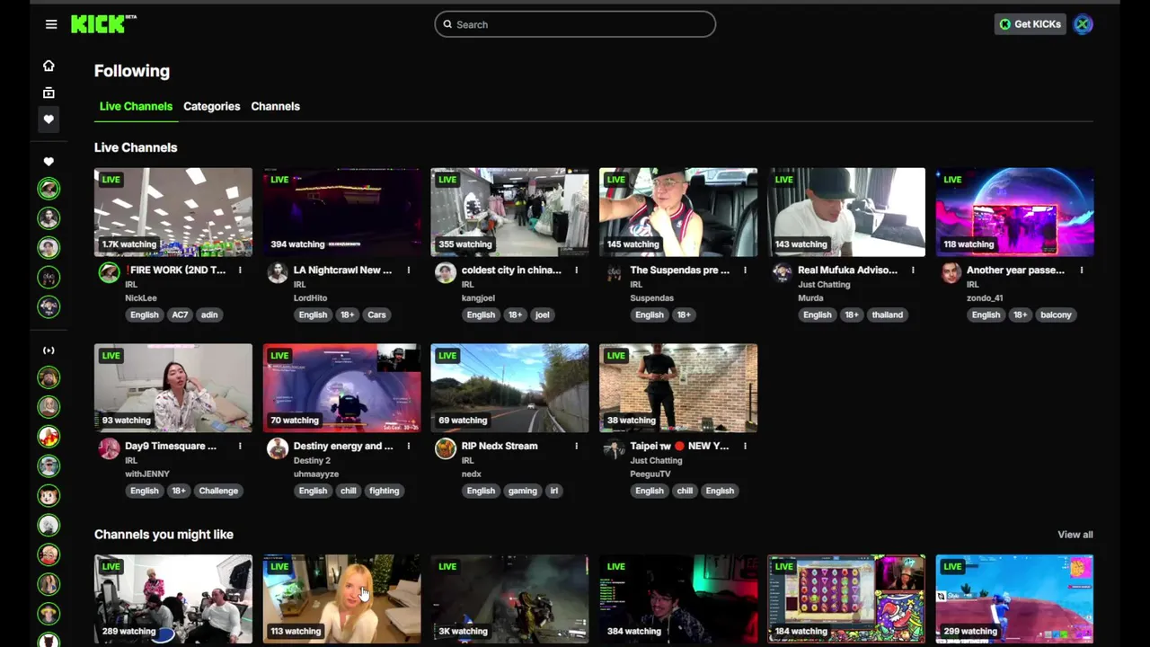The height and width of the screenshot is (647, 1150).
Task: Switch to Categories tab
Action: click(x=212, y=106)
